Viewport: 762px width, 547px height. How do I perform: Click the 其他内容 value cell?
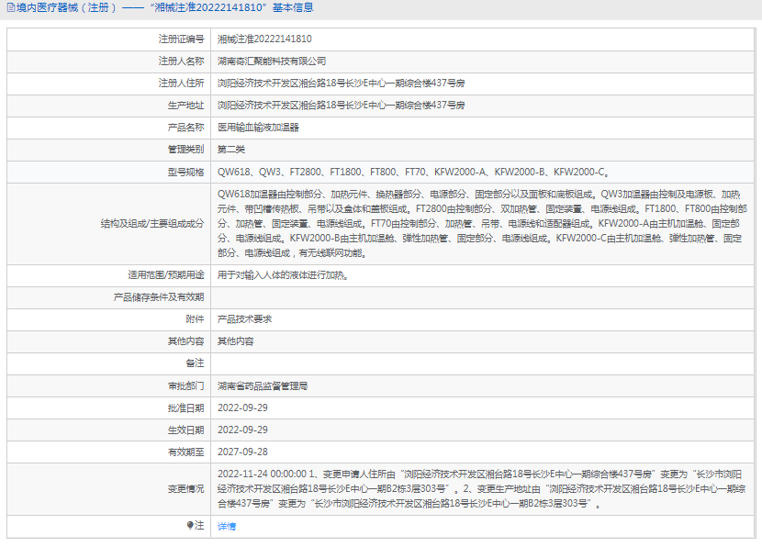click(x=236, y=341)
